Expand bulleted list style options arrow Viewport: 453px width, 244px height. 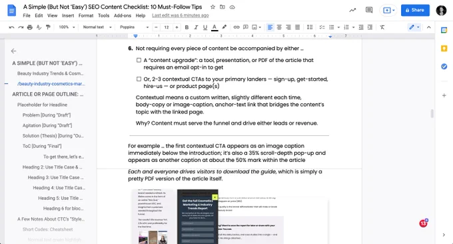coord(338,27)
